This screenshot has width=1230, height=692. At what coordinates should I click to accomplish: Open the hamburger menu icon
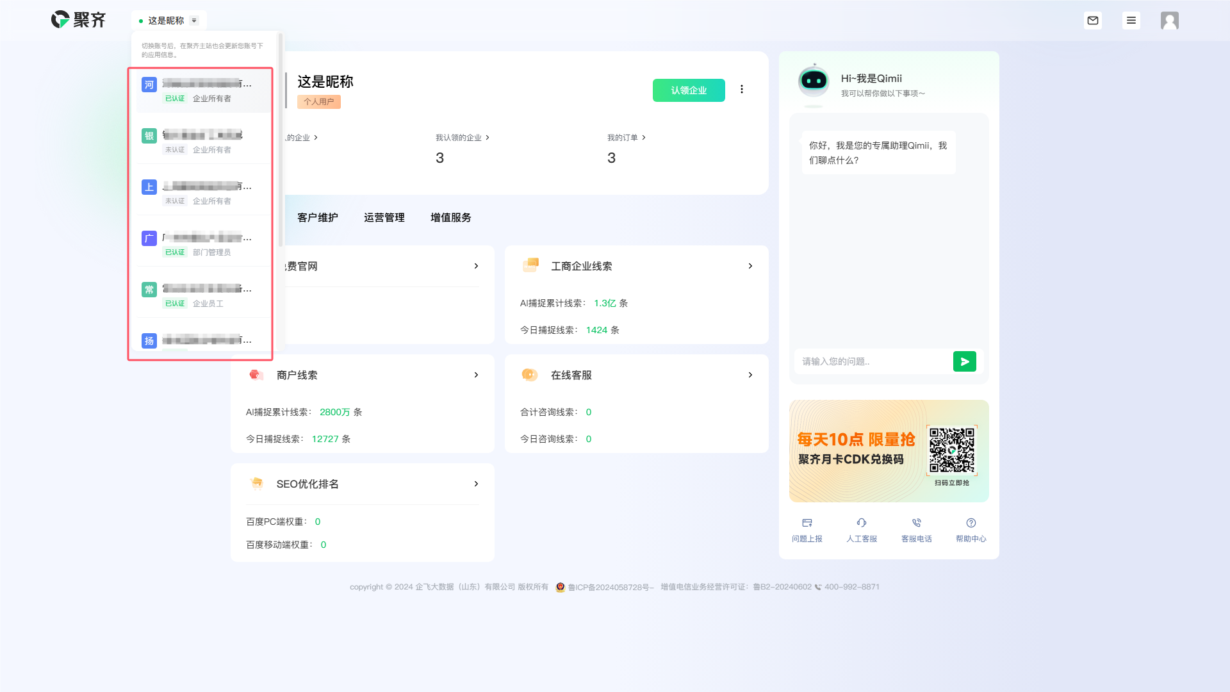coord(1131,21)
